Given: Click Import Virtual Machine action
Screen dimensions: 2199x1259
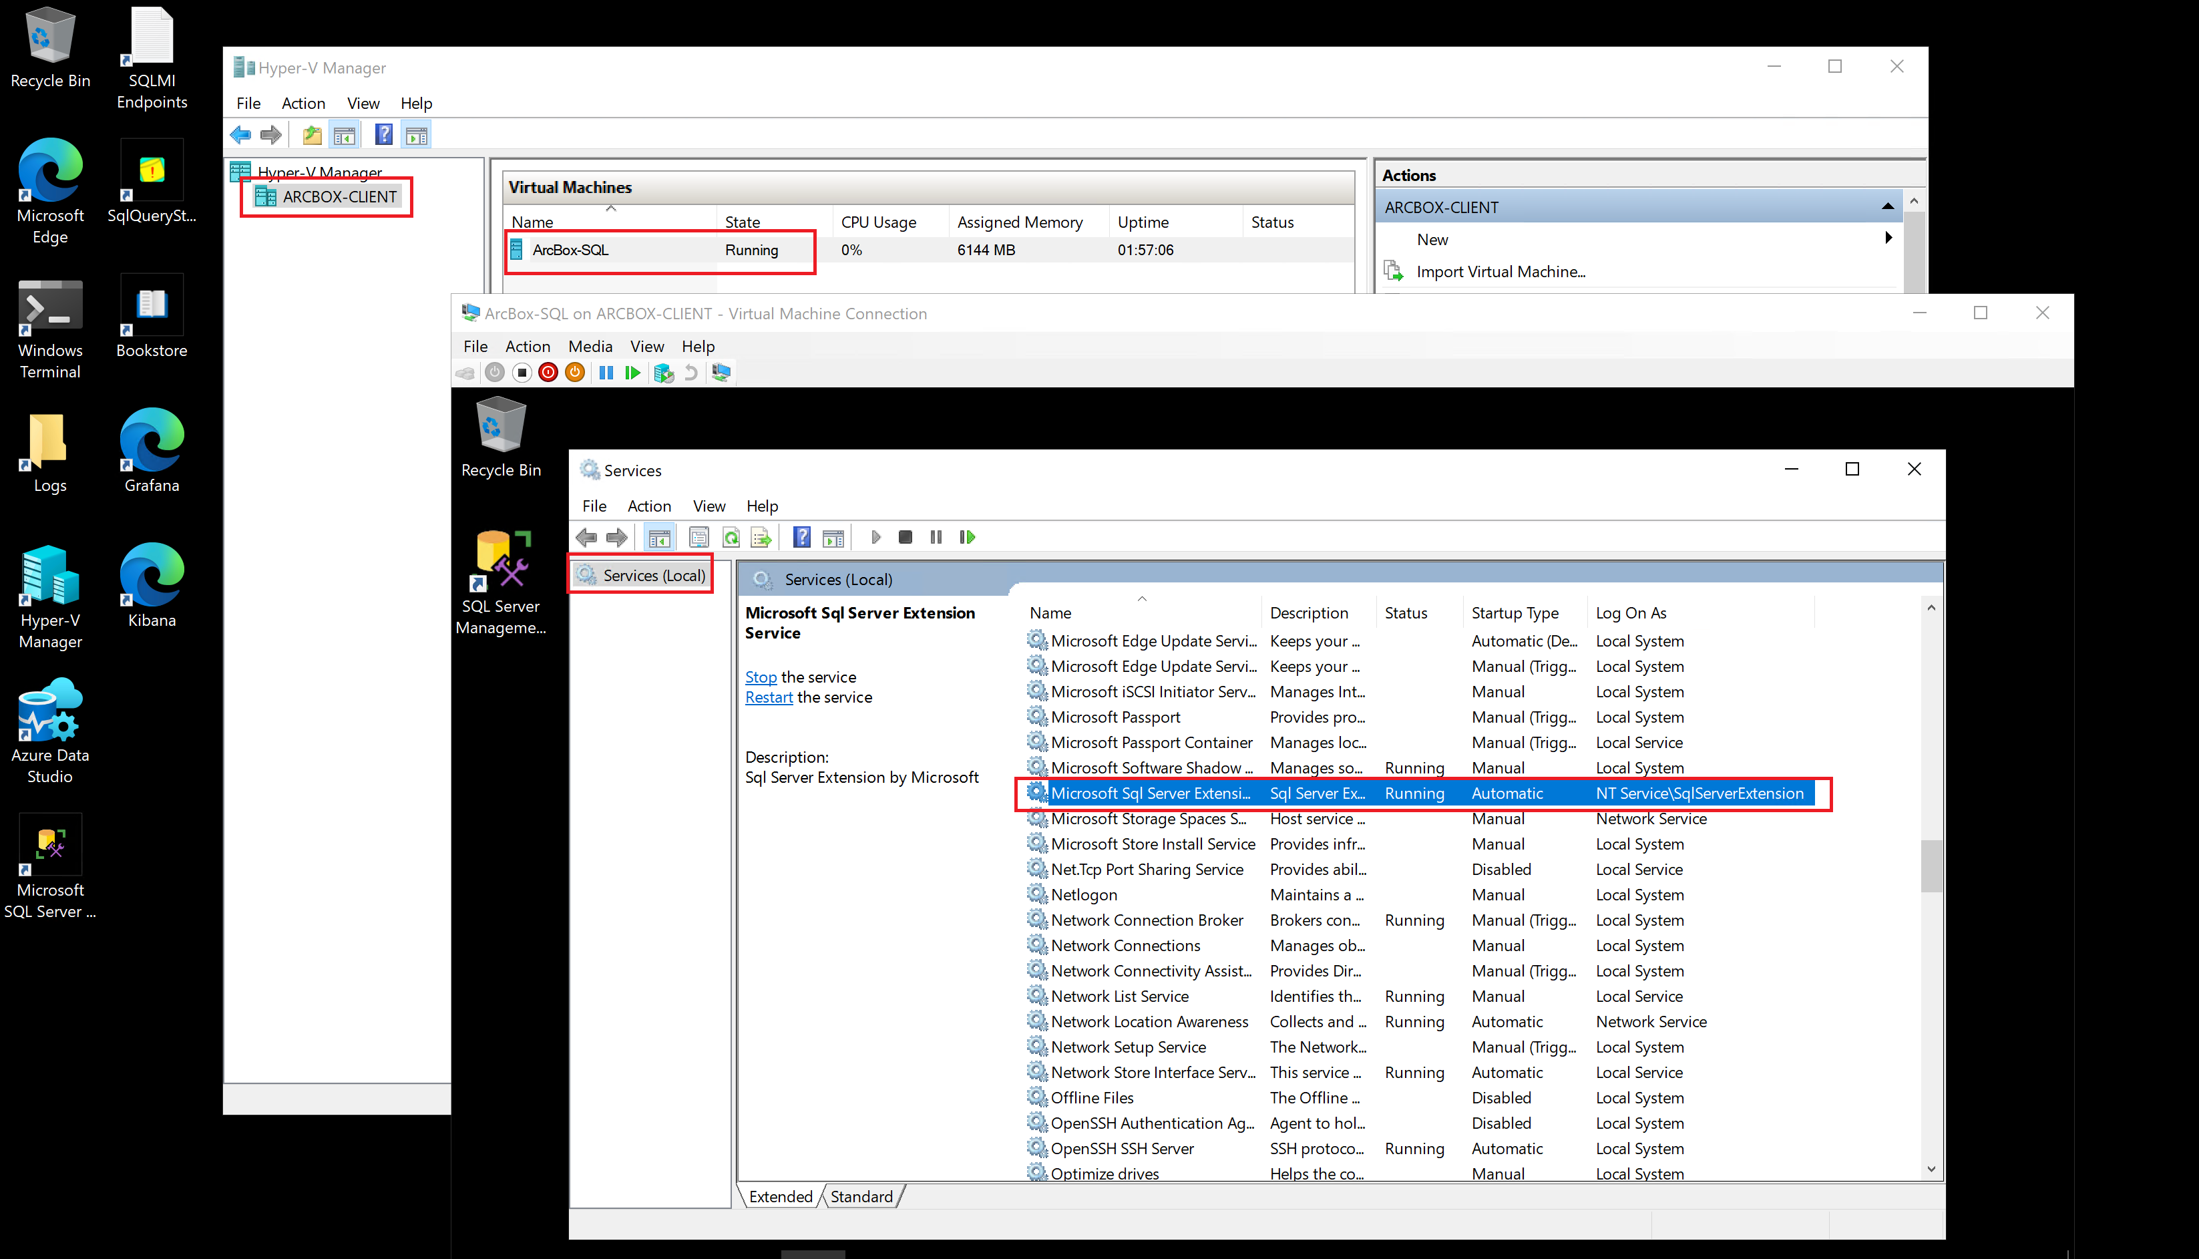Looking at the screenshot, I should (x=1501, y=272).
